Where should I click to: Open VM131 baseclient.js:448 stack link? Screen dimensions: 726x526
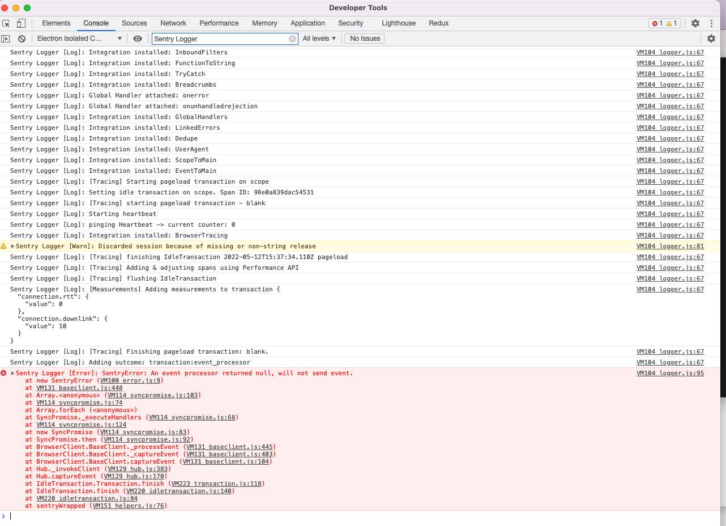coord(79,388)
